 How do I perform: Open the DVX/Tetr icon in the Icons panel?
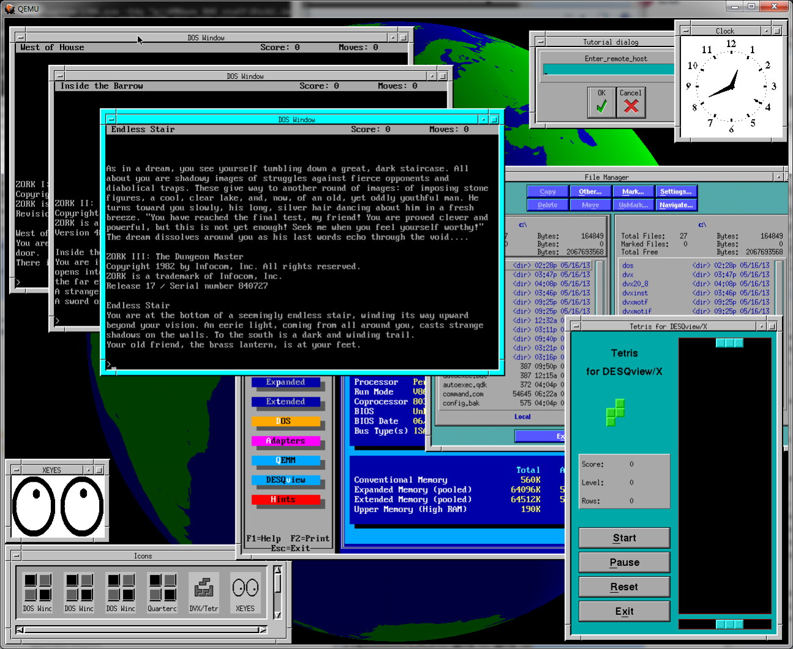(204, 590)
